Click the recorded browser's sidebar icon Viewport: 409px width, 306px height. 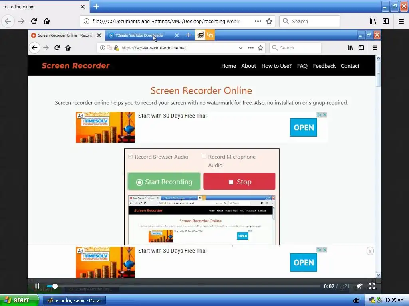pyautogui.click(x=361, y=48)
